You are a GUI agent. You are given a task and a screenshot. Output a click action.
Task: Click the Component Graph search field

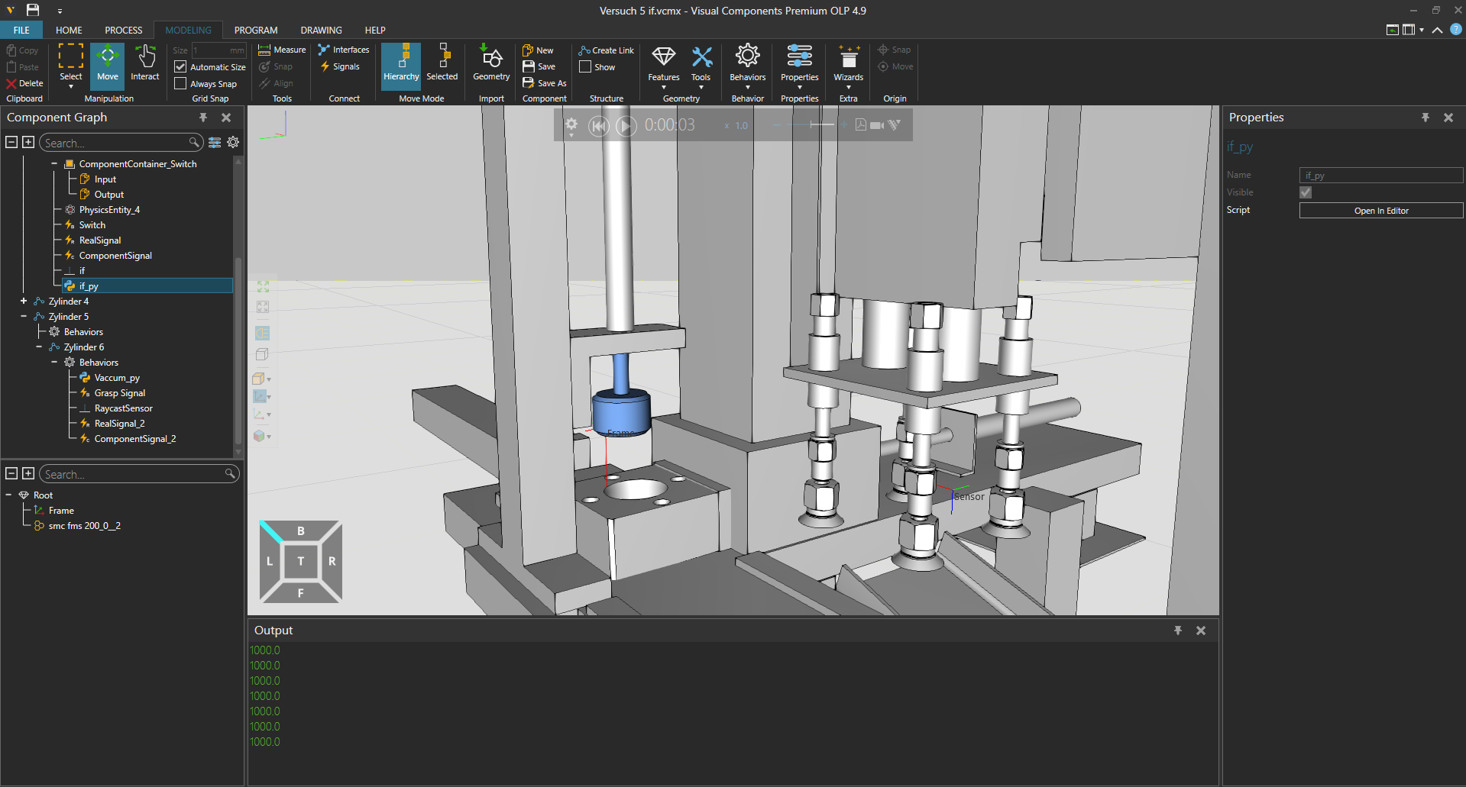[115, 143]
